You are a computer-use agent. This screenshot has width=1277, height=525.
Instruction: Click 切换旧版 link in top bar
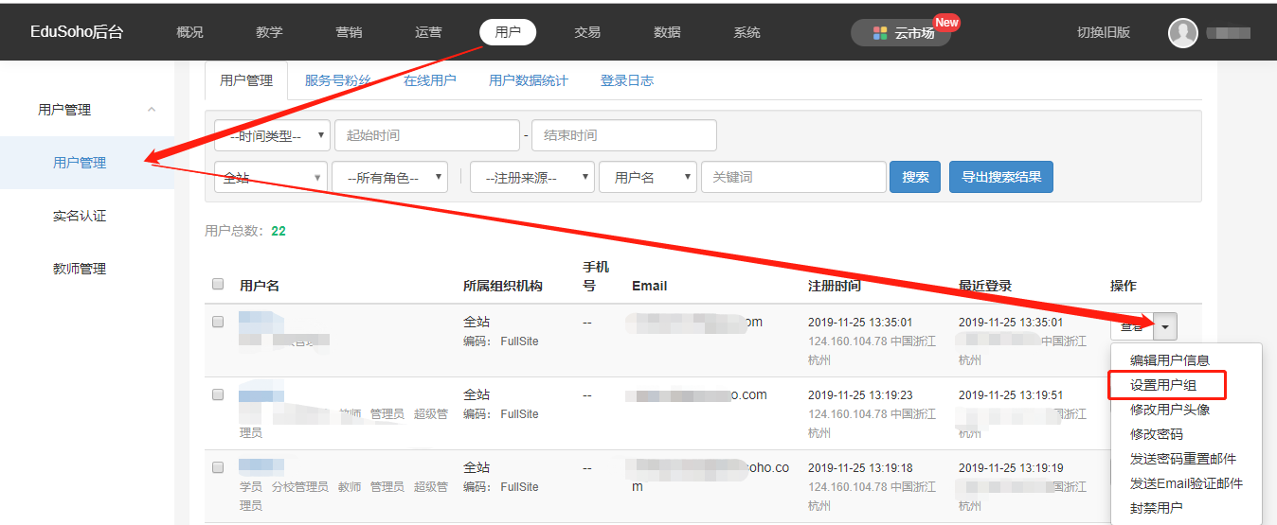tap(1104, 32)
